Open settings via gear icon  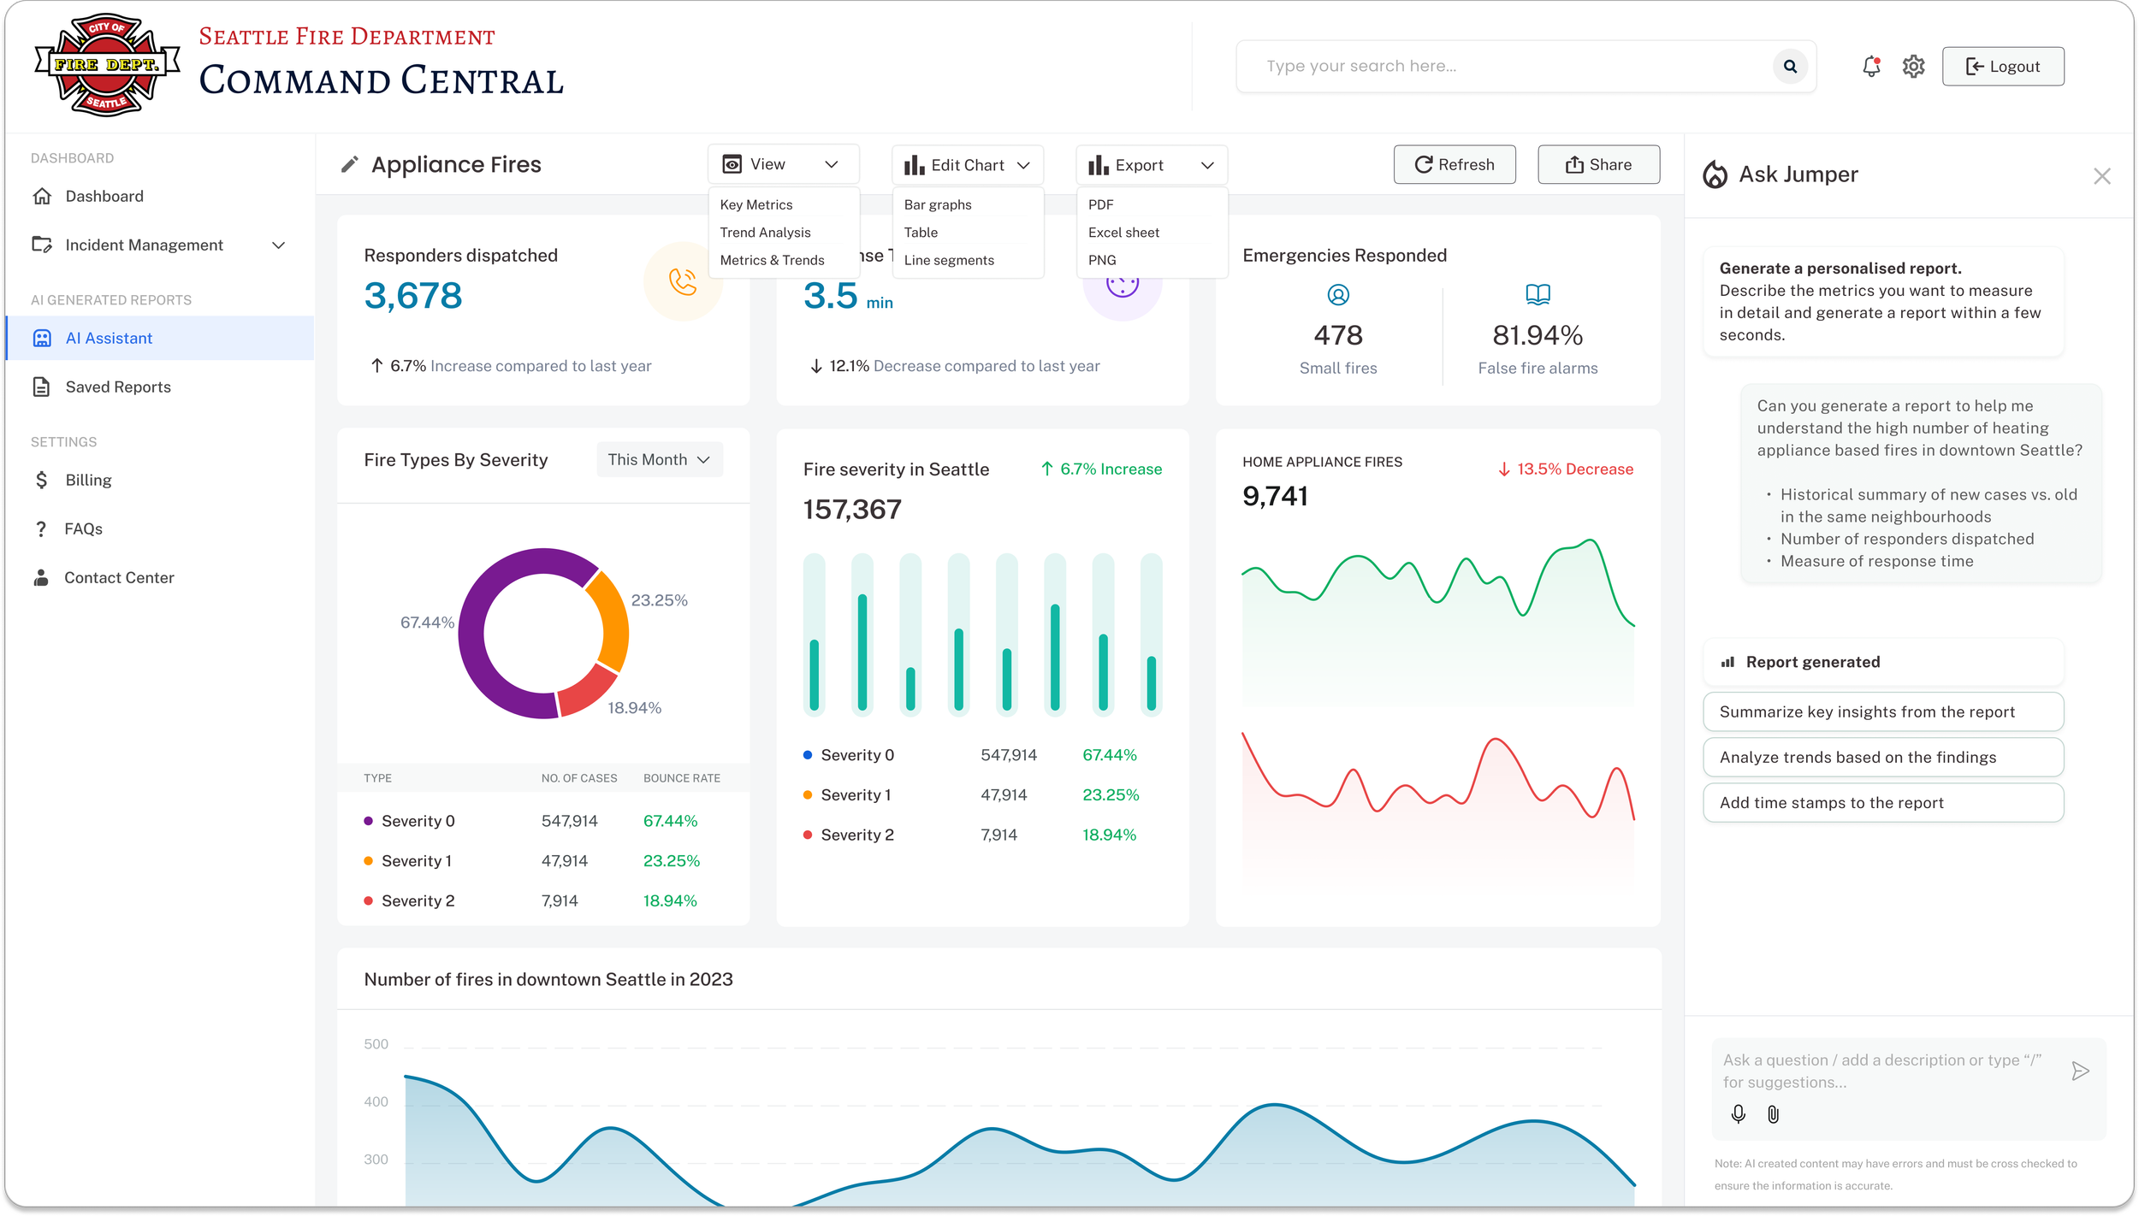coord(1913,66)
